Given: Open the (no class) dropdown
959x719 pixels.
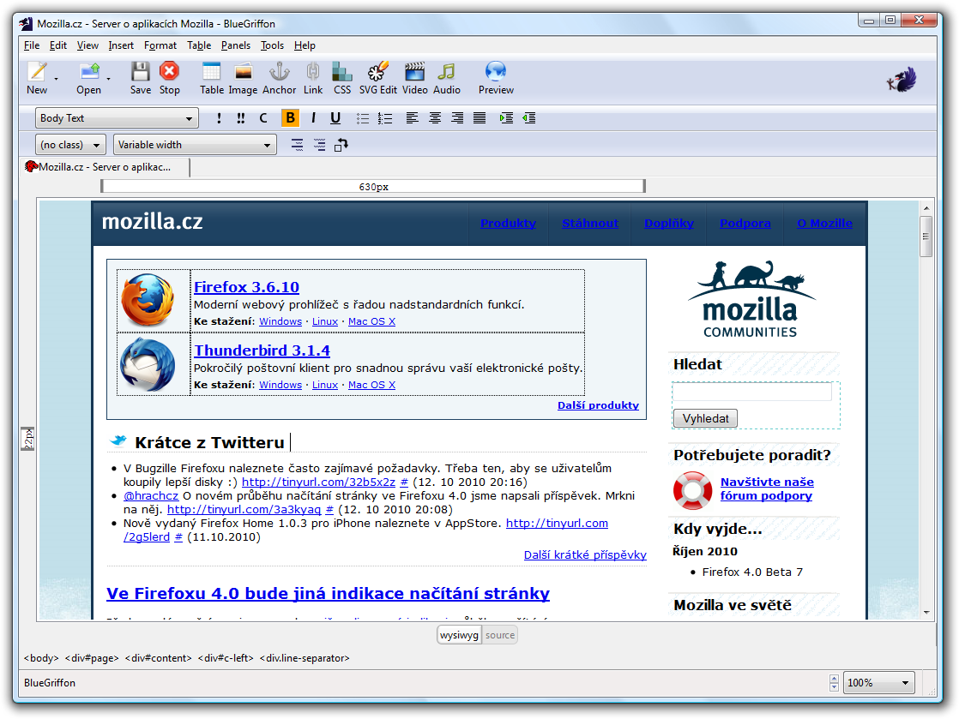Looking at the screenshot, I should click(x=71, y=145).
